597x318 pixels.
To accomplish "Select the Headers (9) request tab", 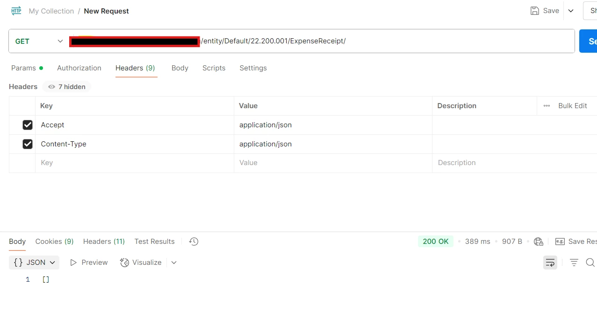I will [135, 68].
